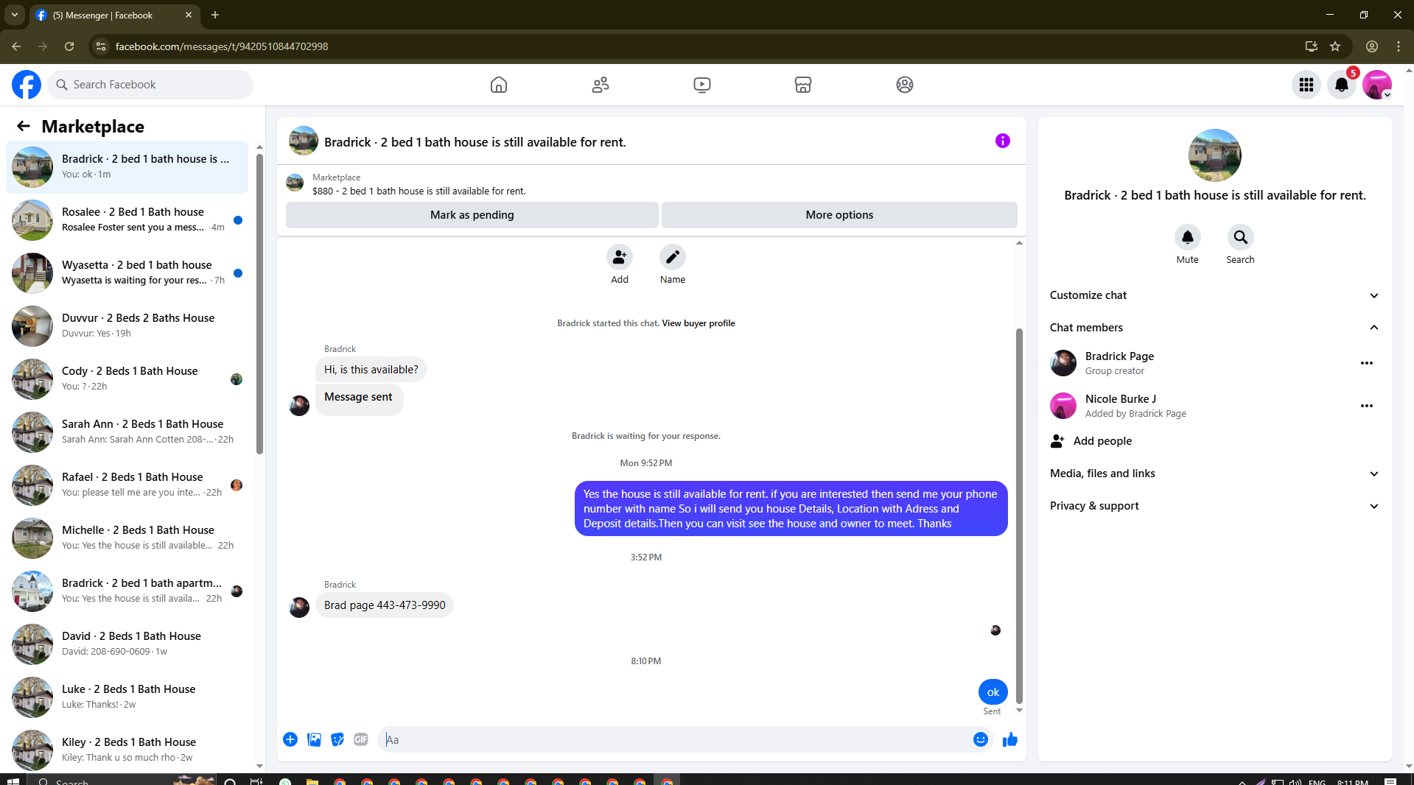Screen dimensions: 1414x785
Task: Open the Friends icon in top navigation
Action: 601,85
